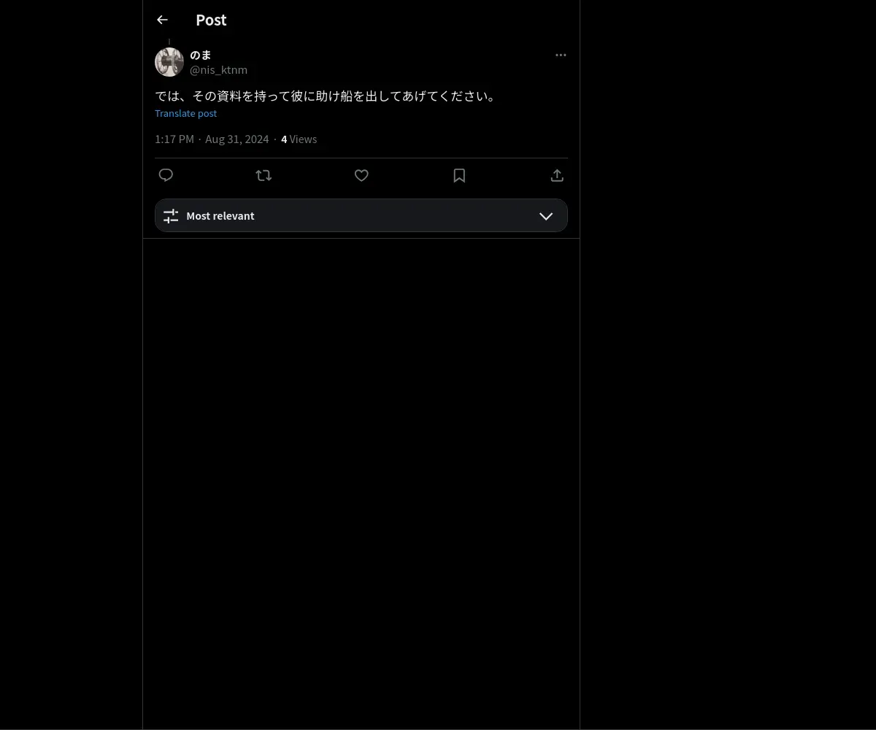
Task: Reply to the post via speech bubble
Action: [x=166, y=175]
